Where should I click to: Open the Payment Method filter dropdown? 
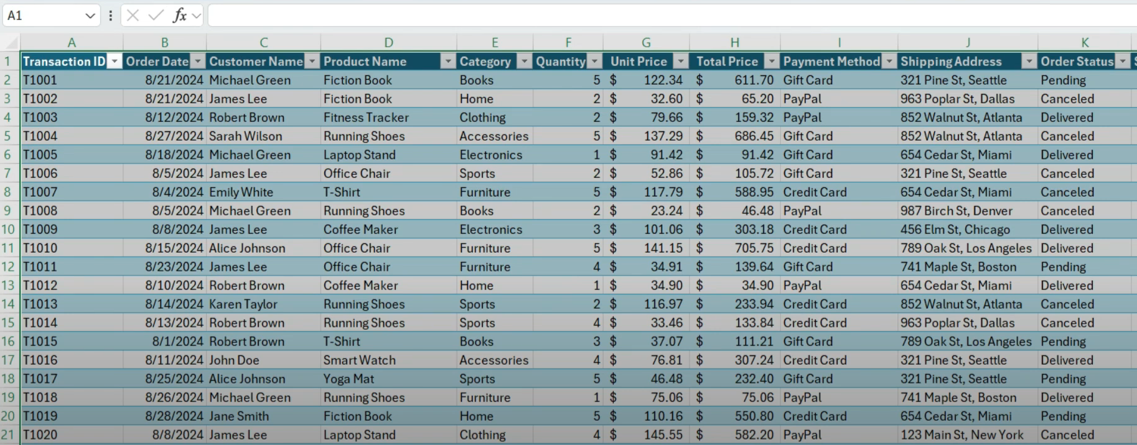(889, 61)
